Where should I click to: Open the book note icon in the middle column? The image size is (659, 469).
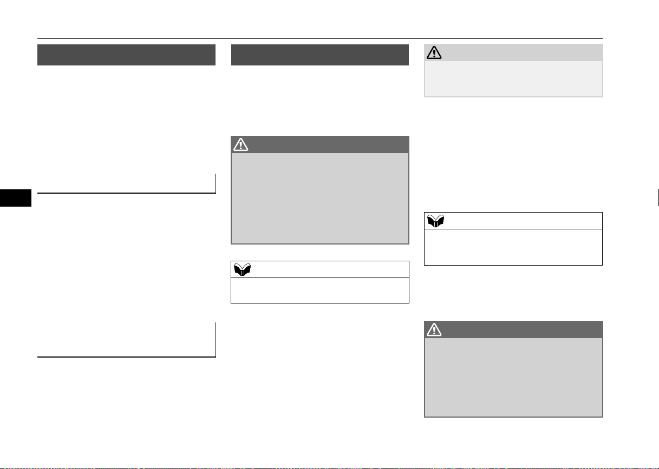click(x=242, y=269)
